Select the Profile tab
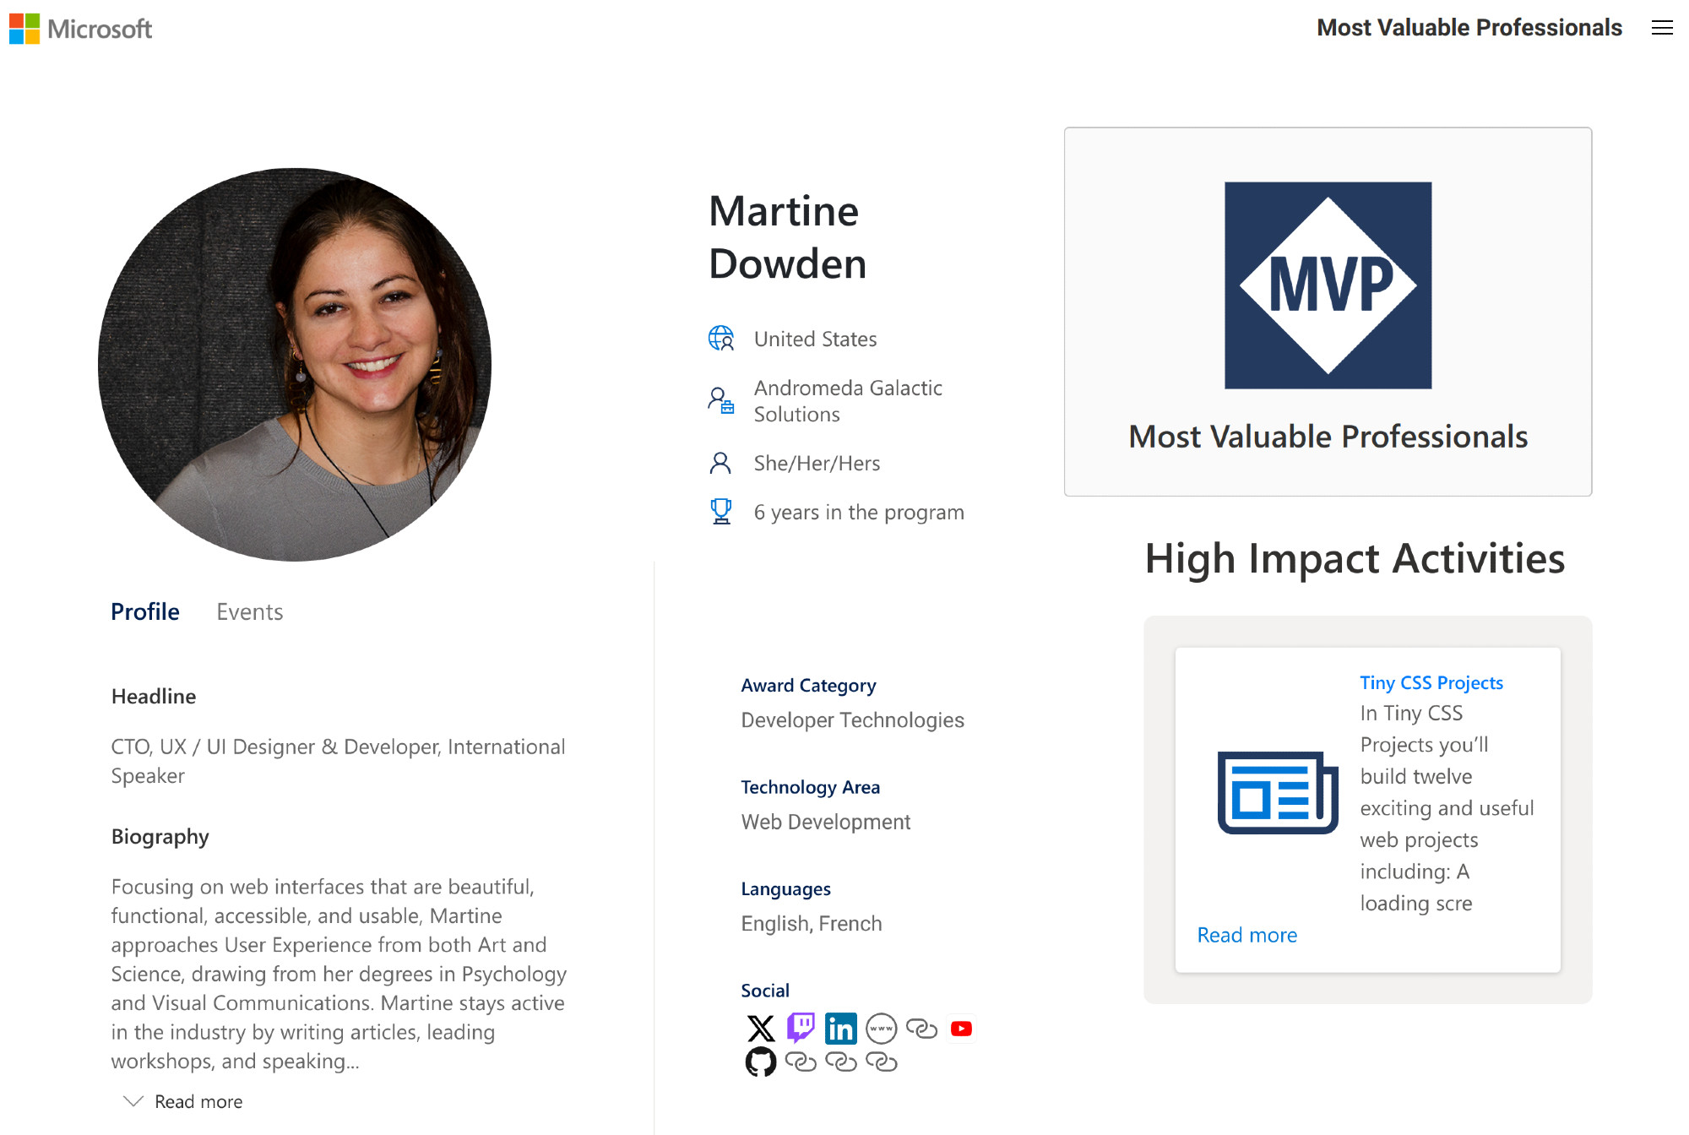Screen dimensions: 1689x1135 point(144,611)
